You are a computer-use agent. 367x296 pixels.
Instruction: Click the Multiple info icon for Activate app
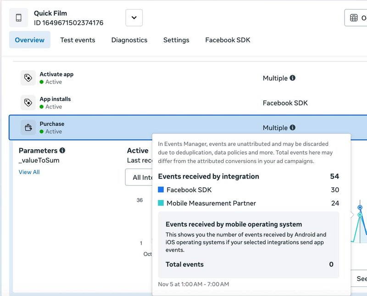tap(294, 78)
